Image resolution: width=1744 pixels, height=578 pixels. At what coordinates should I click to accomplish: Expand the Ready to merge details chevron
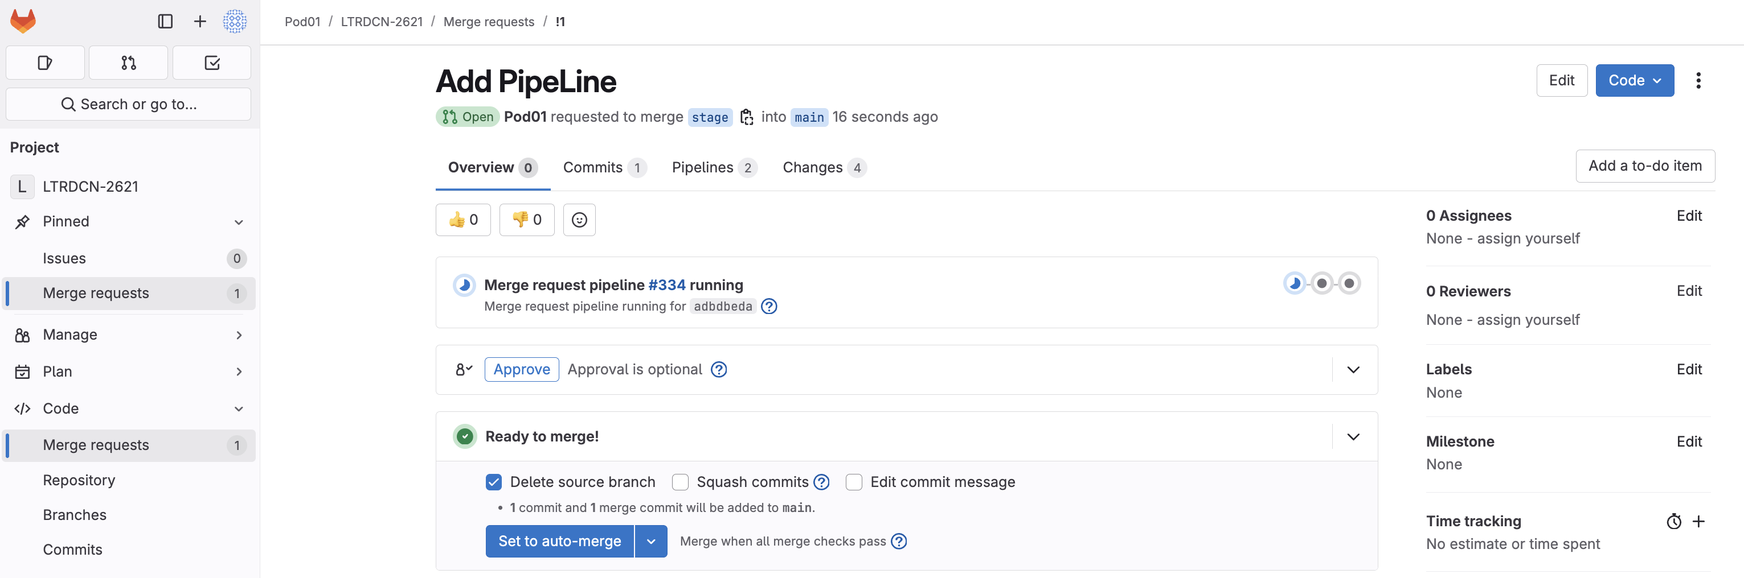1353,437
